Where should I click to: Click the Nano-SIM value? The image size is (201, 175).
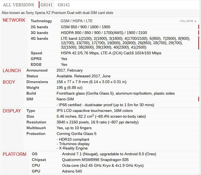[65, 99]
